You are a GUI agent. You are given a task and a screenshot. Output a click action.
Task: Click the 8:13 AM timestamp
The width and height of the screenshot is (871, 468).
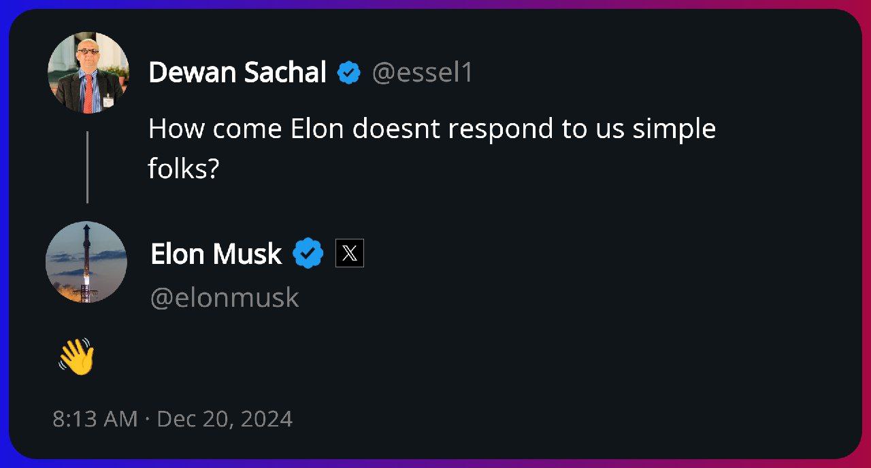(95, 418)
